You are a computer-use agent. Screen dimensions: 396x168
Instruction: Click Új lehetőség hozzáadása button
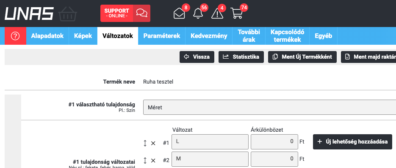click(352, 142)
